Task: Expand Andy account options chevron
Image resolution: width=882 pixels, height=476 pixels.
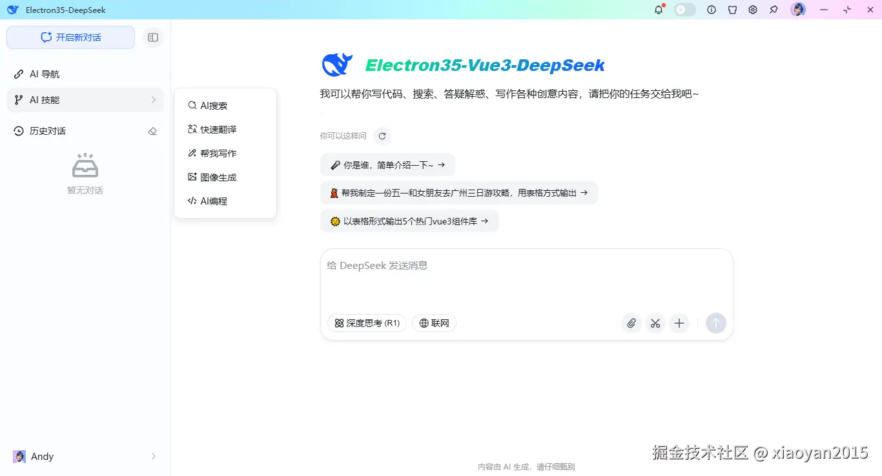Action: point(153,456)
